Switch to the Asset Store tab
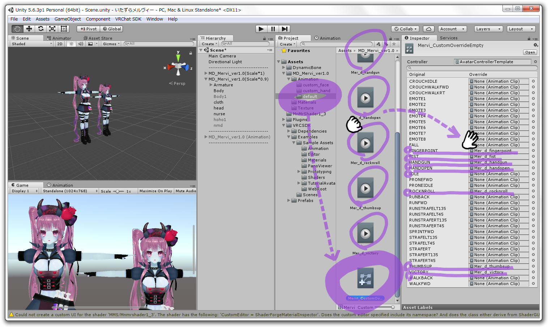The height and width of the screenshot is (327, 548). click(x=98, y=38)
